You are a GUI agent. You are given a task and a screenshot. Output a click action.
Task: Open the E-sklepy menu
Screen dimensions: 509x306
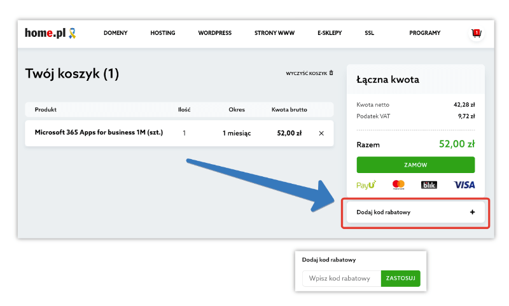[330, 33]
